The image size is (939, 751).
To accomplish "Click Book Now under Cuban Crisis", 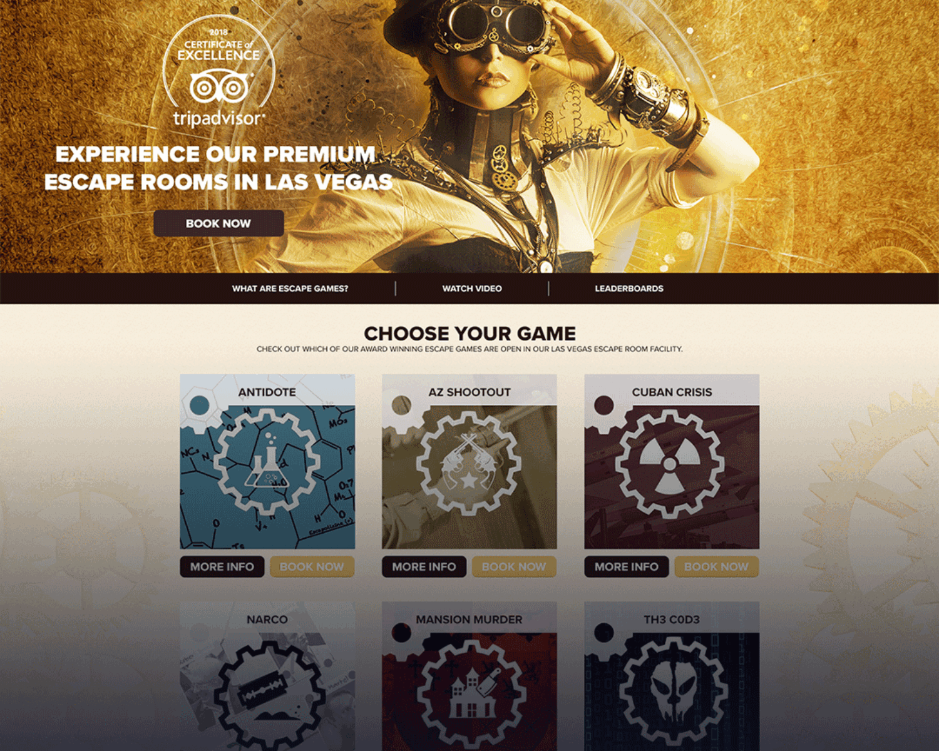I will (716, 567).
